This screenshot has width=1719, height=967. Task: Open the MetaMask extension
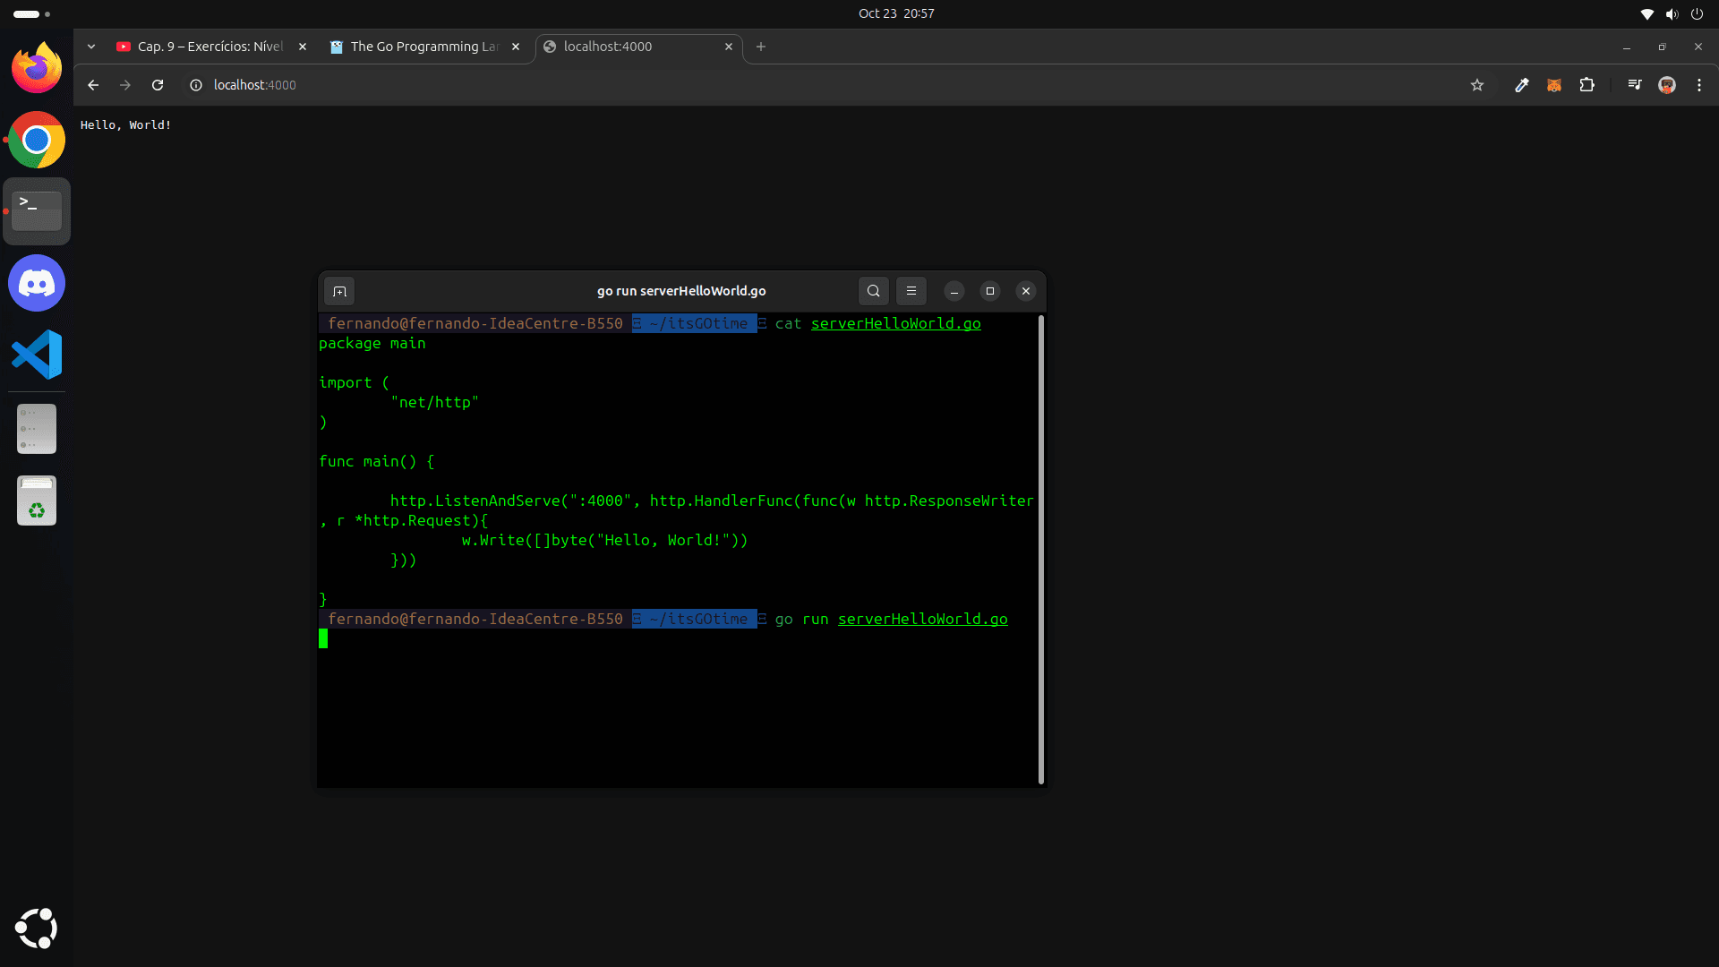pyautogui.click(x=1554, y=85)
